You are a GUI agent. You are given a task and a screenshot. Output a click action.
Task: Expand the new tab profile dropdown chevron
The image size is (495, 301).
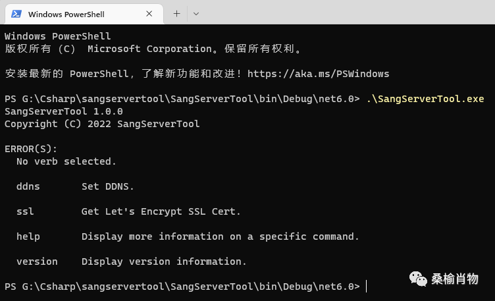[x=196, y=13]
